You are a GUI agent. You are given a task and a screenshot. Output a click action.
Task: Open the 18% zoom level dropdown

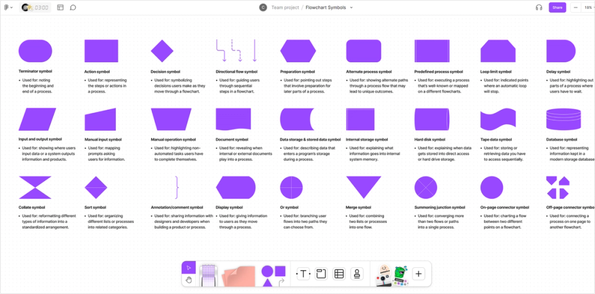click(588, 7)
